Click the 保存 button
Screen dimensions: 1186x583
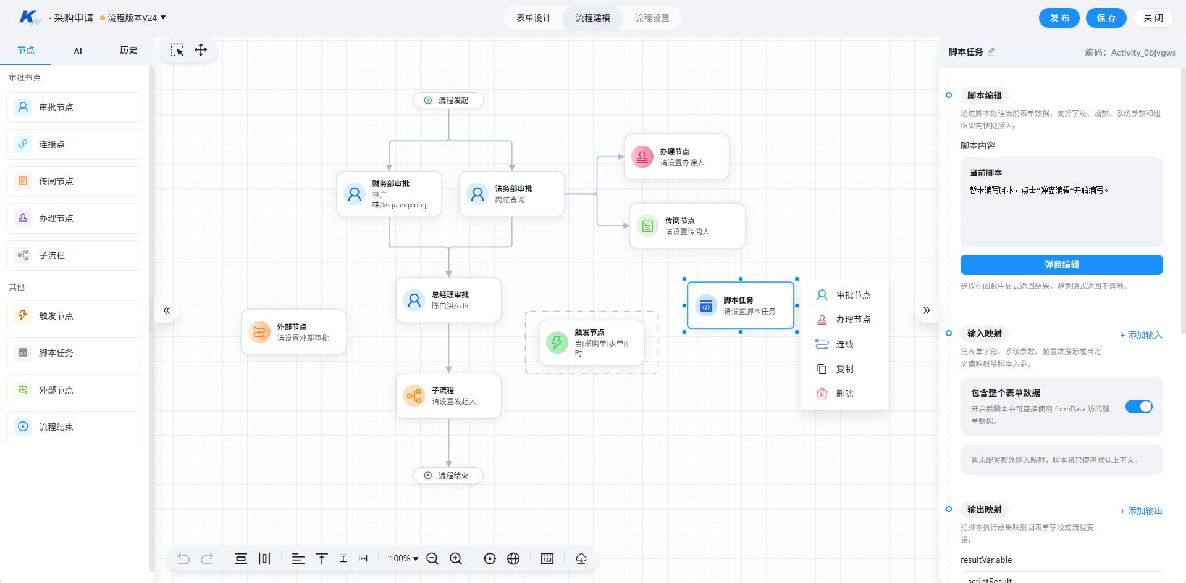point(1106,18)
